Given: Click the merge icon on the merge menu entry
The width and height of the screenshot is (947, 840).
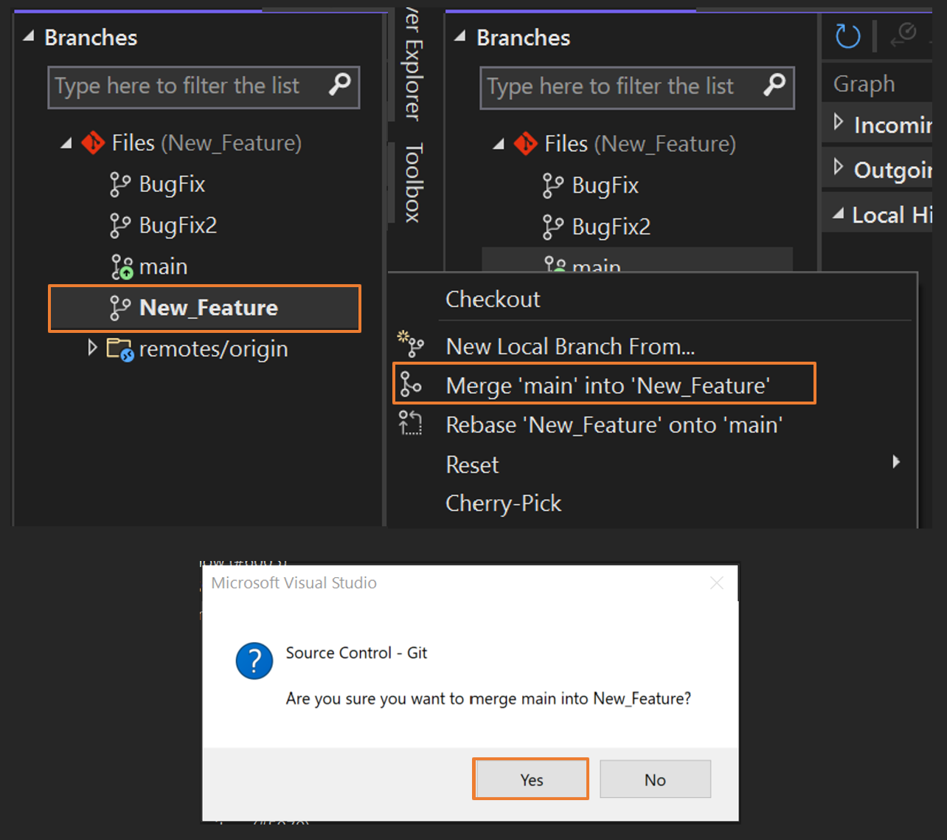Looking at the screenshot, I should pos(411,385).
